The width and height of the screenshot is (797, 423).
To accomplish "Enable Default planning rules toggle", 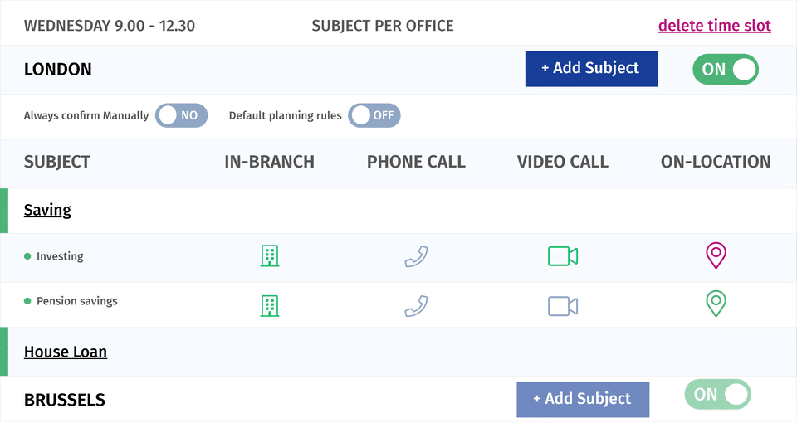I will [x=374, y=115].
